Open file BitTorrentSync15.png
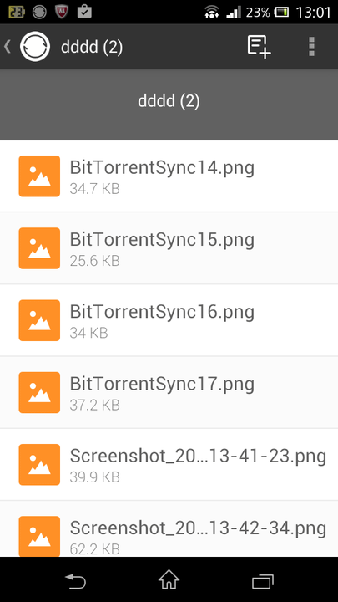The height and width of the screenshot is (602, 338). 169,248
